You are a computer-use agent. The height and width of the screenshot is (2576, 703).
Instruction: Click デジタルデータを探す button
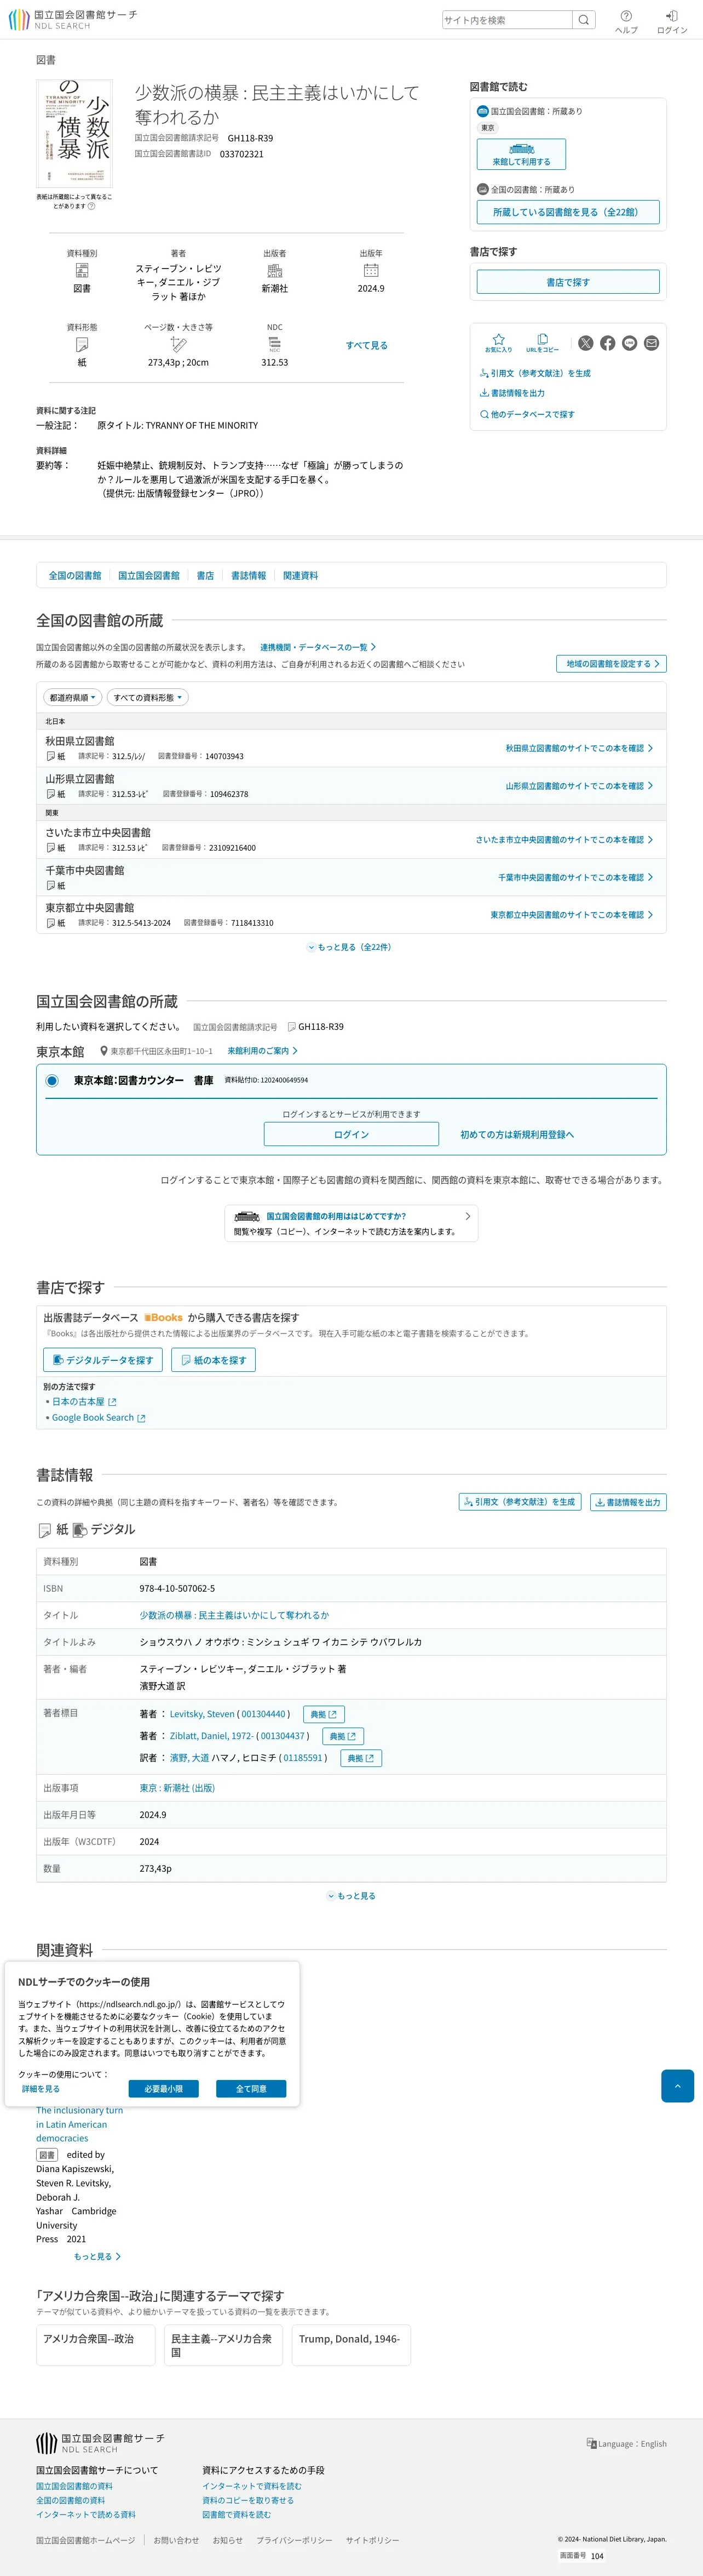coord(103,1360)
